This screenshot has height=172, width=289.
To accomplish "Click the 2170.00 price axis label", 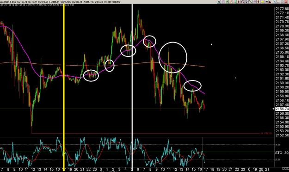I will point(282,26).
